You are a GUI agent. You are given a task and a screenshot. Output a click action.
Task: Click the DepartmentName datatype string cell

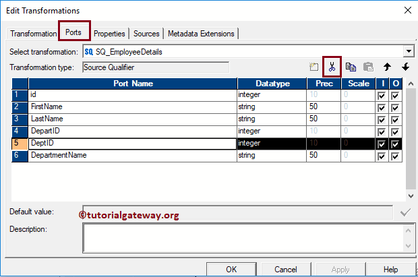[272, 156]
